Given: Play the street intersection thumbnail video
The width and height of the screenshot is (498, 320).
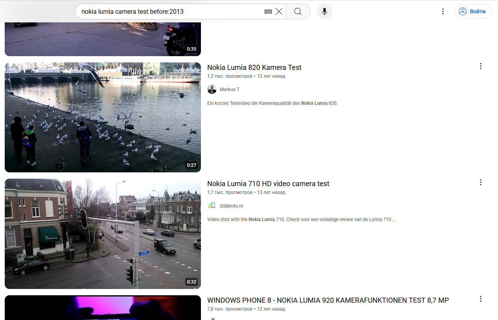Looking at the screenshot, I should click(103, 234).
